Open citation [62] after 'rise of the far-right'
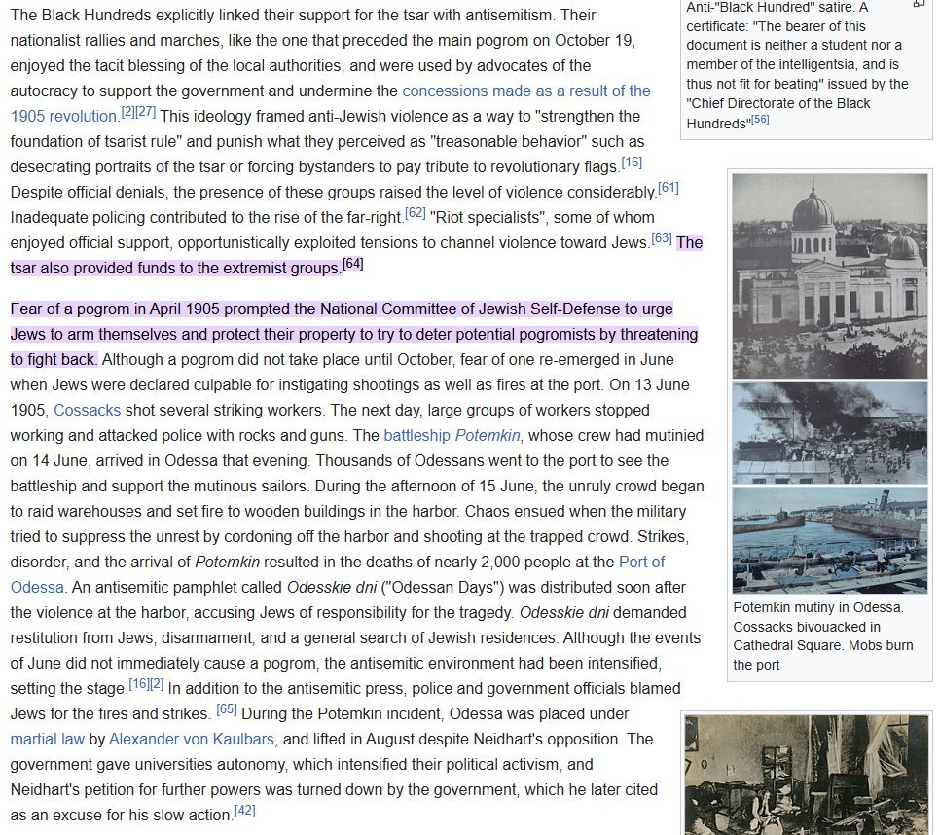The image size is (940, 835). 416,213
